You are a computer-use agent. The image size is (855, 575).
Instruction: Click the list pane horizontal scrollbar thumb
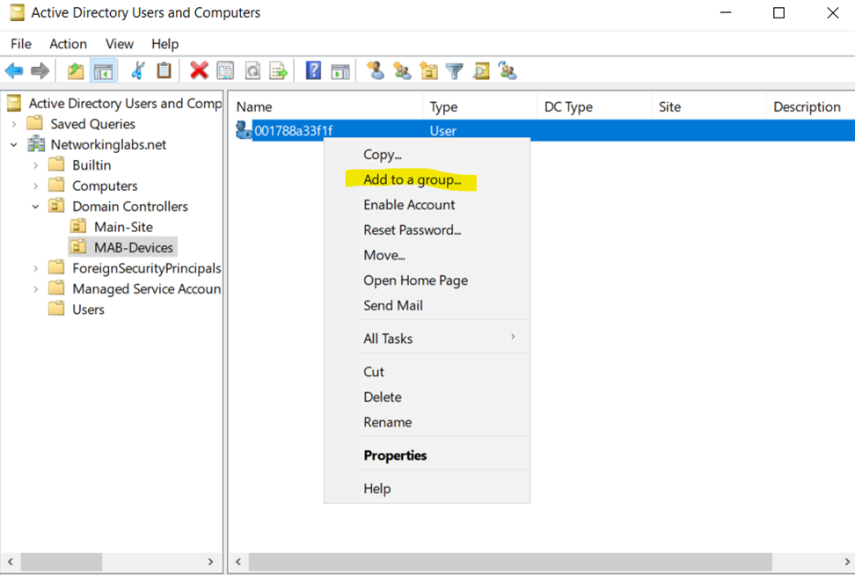pos(510,562)
